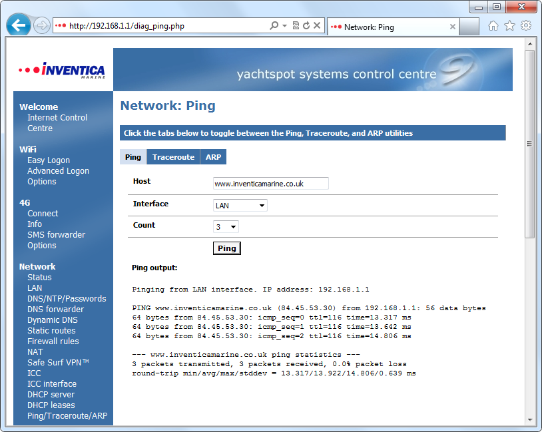Screen dimensions: 542x432
Task: Open NAT link in sidebar
Action: [35, 352]
